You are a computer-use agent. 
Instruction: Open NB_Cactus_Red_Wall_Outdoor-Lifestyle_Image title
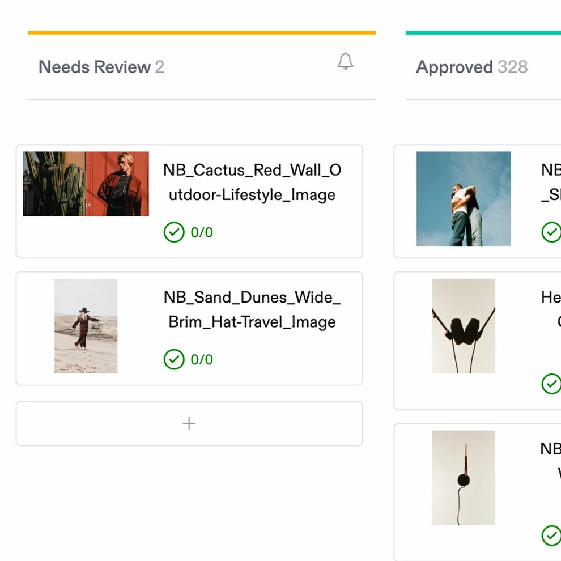252,182
